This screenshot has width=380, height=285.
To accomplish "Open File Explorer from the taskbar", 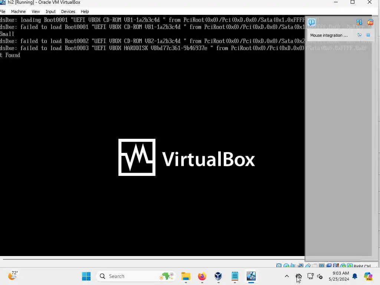I will coord(186,276).
